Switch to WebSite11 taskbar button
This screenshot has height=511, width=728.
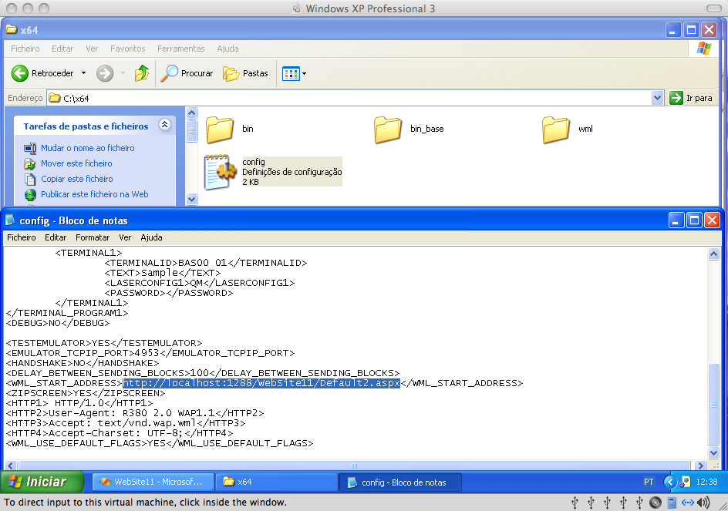(153, 482)
